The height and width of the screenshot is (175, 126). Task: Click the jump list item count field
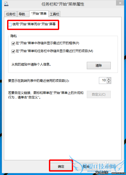coord(103,81)
